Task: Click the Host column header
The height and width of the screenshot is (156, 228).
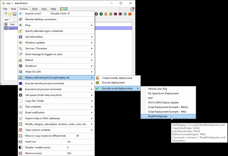Action: [x=12, y=24]
